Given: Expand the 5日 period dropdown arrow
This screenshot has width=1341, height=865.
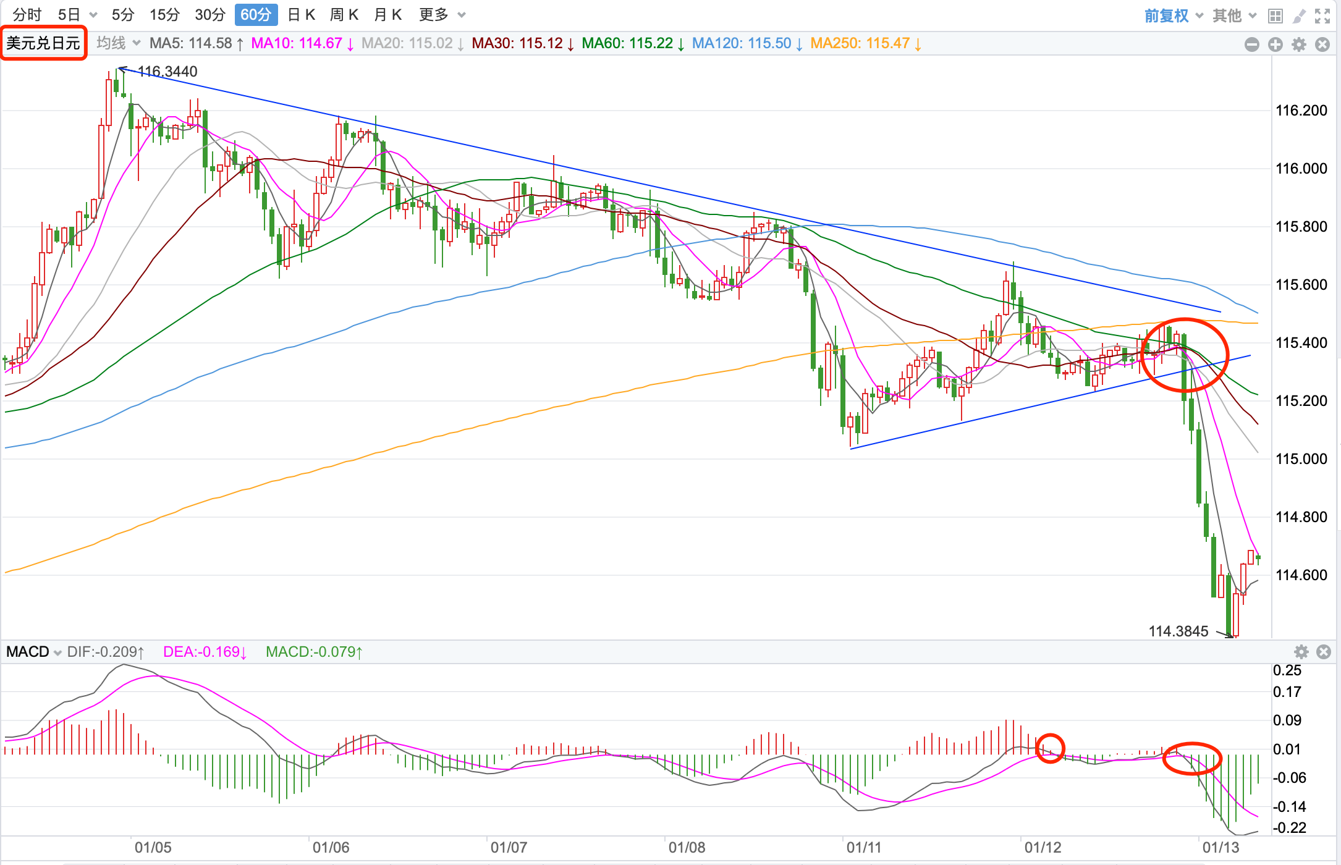Looking at the screenshot, I should click(x=93, y=15).
